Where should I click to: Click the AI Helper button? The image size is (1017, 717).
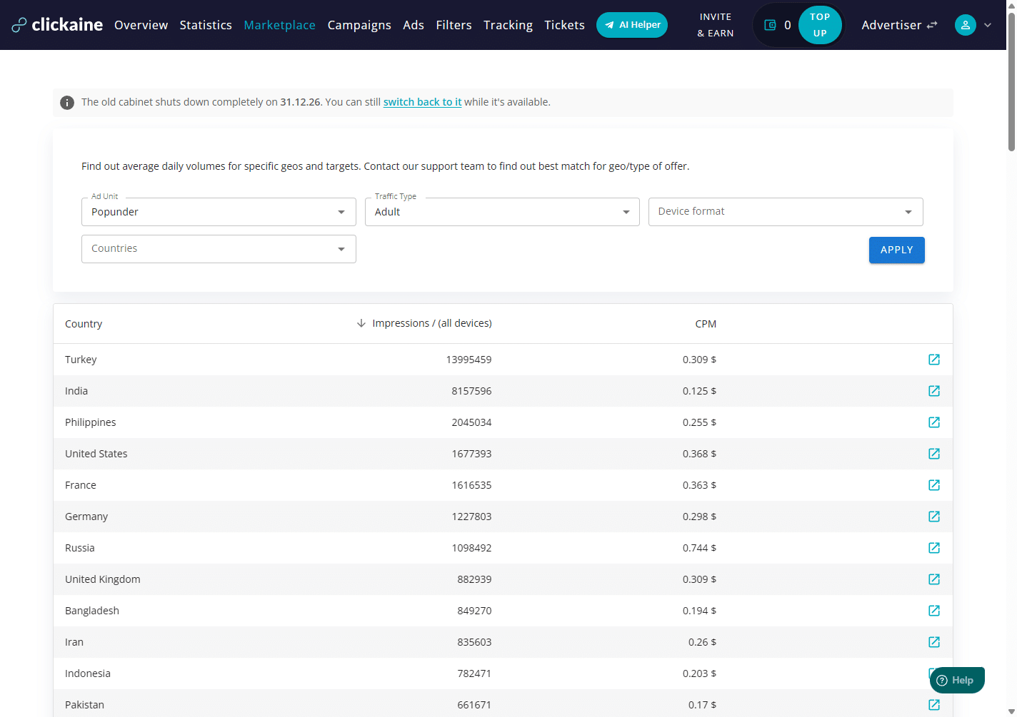coord(632,25)
